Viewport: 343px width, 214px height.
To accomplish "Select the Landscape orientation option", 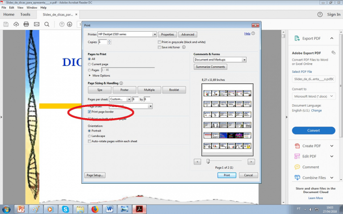I will coord(90,136).
